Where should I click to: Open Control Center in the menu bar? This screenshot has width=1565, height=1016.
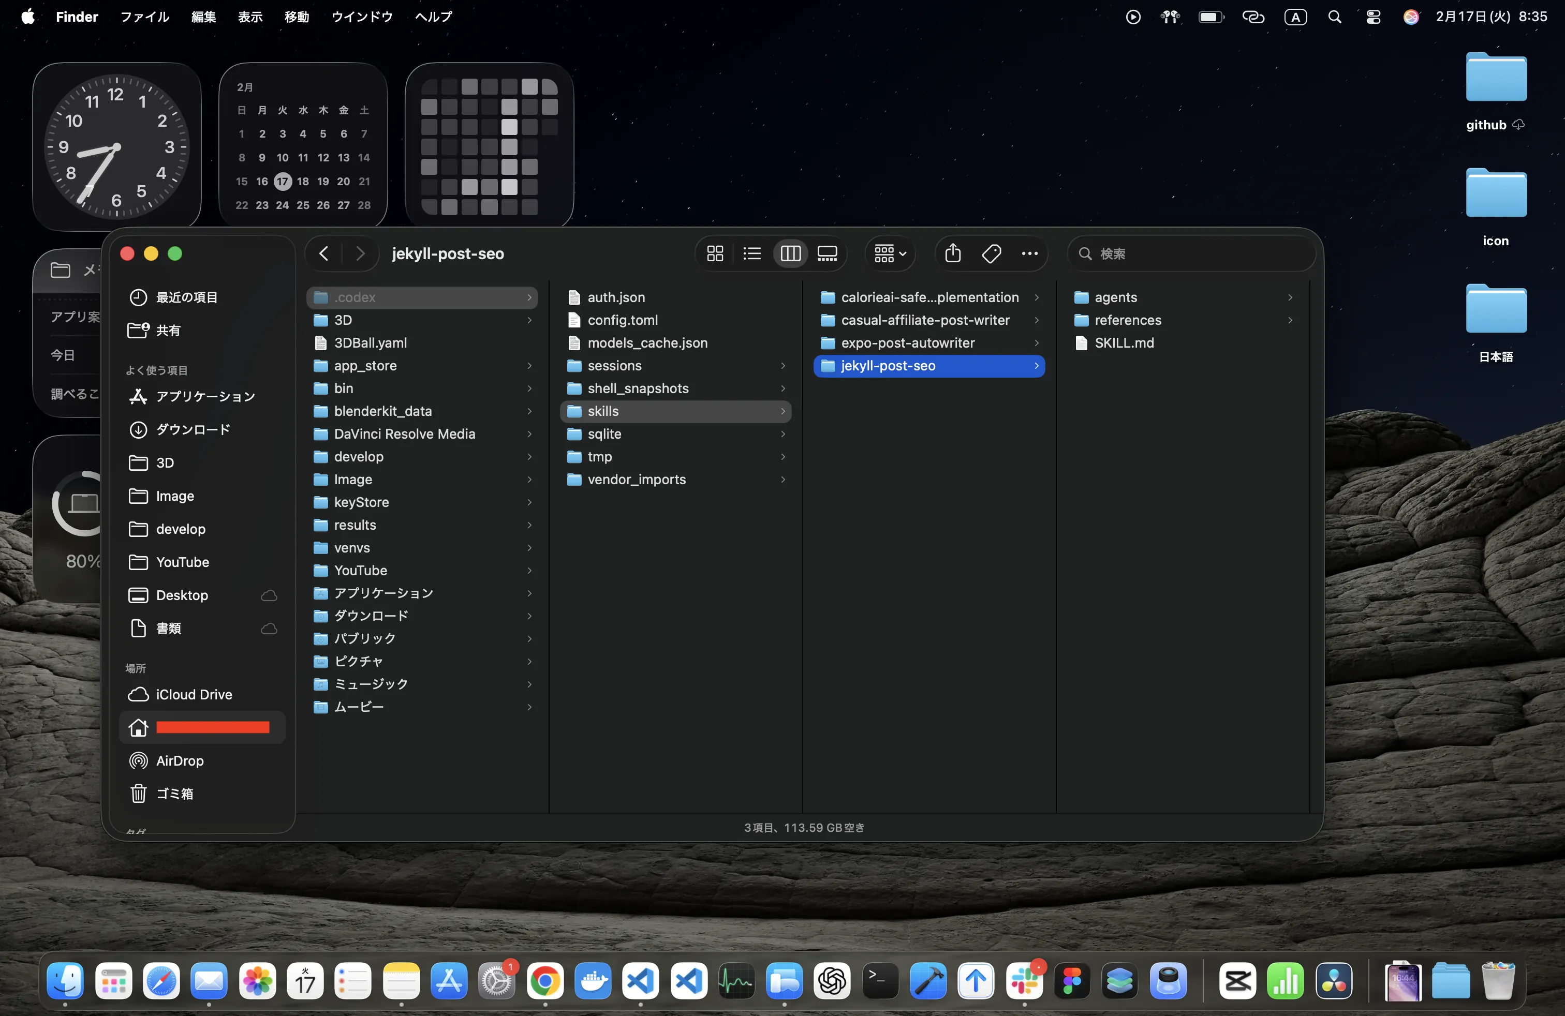(1373, 17)
